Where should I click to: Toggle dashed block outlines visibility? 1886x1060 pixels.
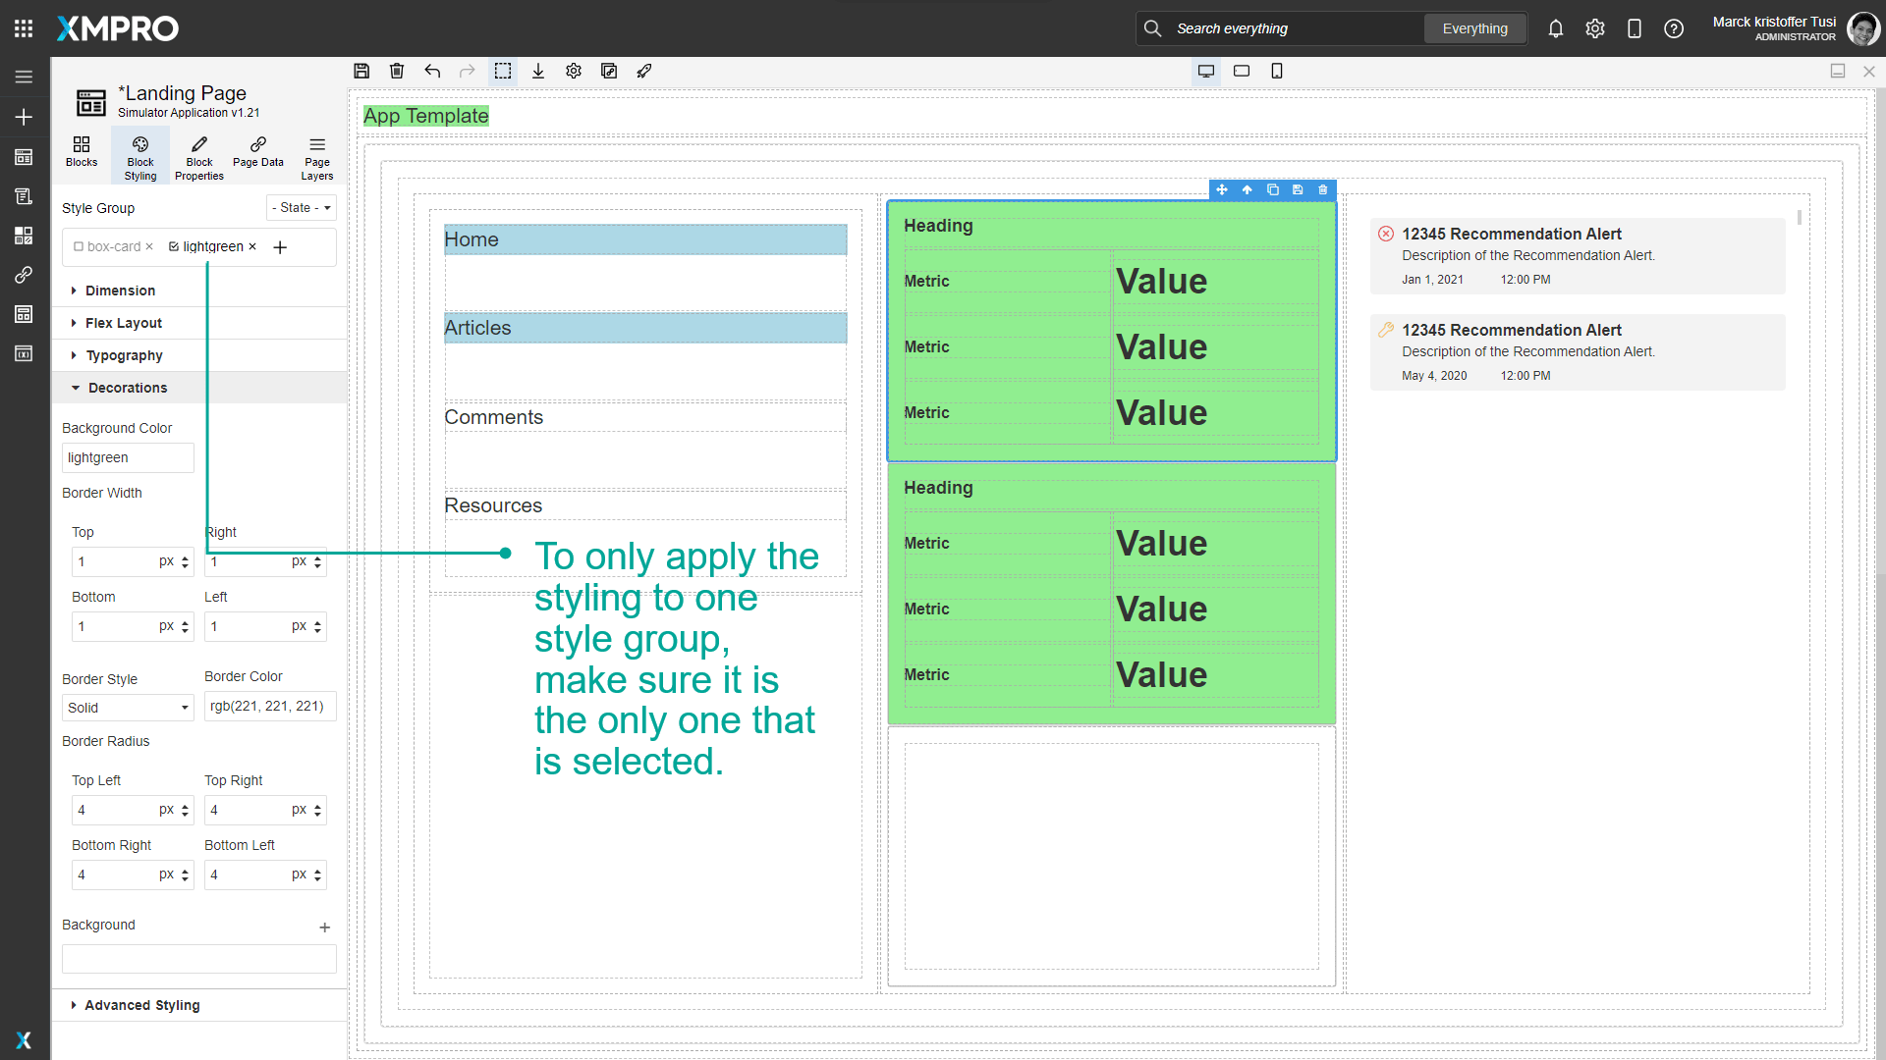[x=504, y=71]
